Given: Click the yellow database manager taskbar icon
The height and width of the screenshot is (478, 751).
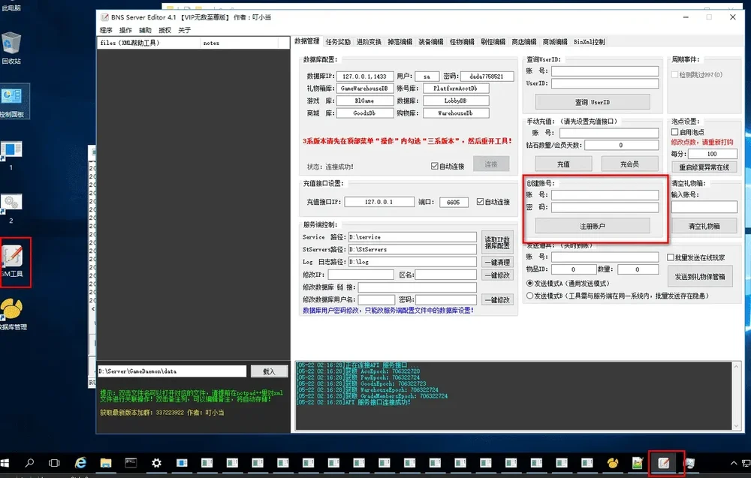Looking at the screenshot, I should pos(613,463).
